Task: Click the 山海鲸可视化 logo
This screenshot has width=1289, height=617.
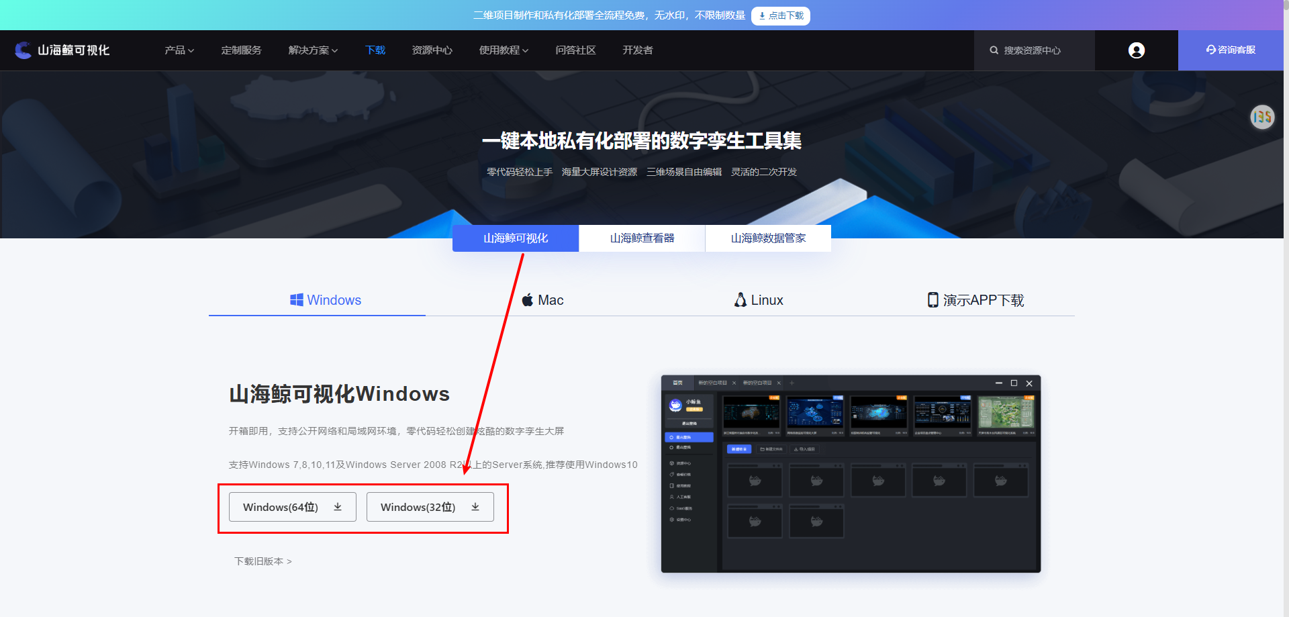Action: tap(62, 50)
